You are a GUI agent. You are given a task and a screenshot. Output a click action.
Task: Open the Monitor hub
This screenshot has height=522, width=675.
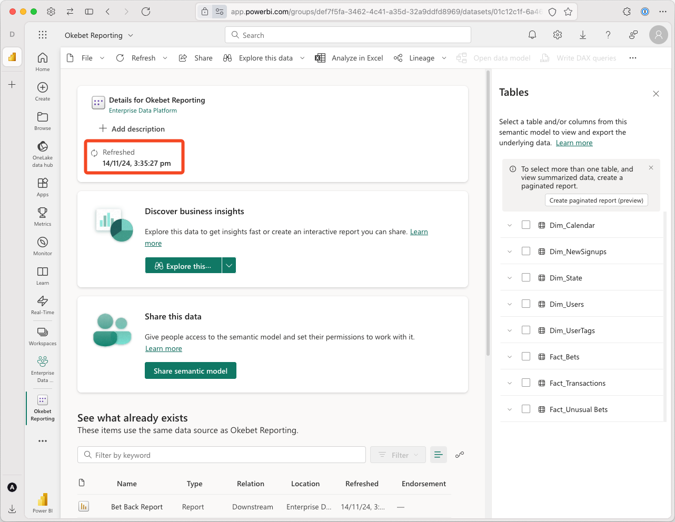click(x=43, y=246)
